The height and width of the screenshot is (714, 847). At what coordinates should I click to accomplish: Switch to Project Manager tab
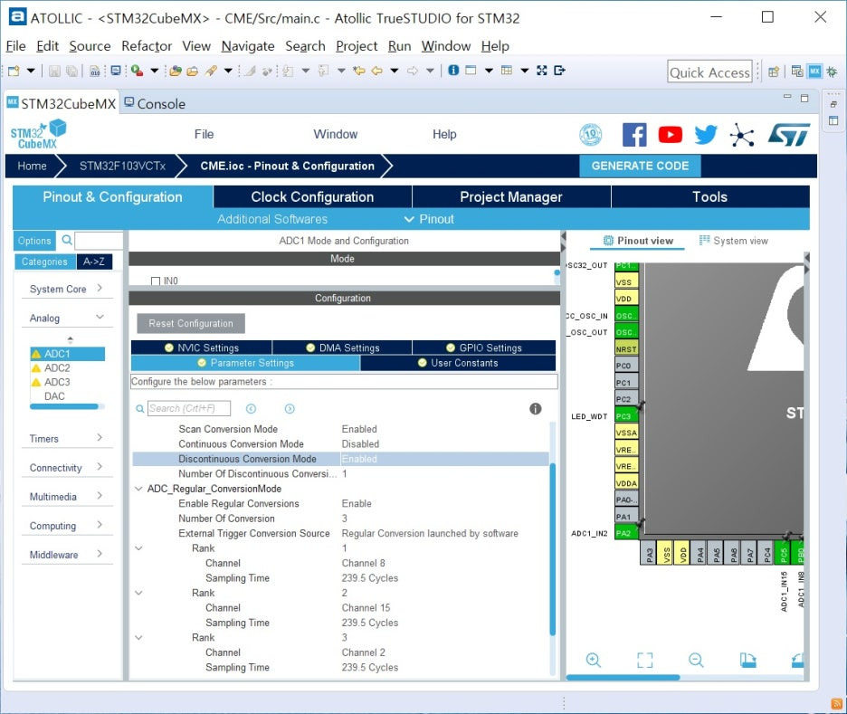pos(511,197)
